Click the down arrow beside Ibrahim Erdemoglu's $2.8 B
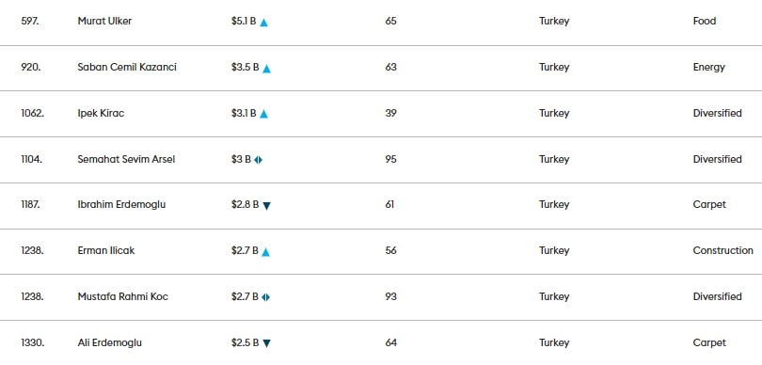This screenshot has height=365, width=762. pos(266,206)
